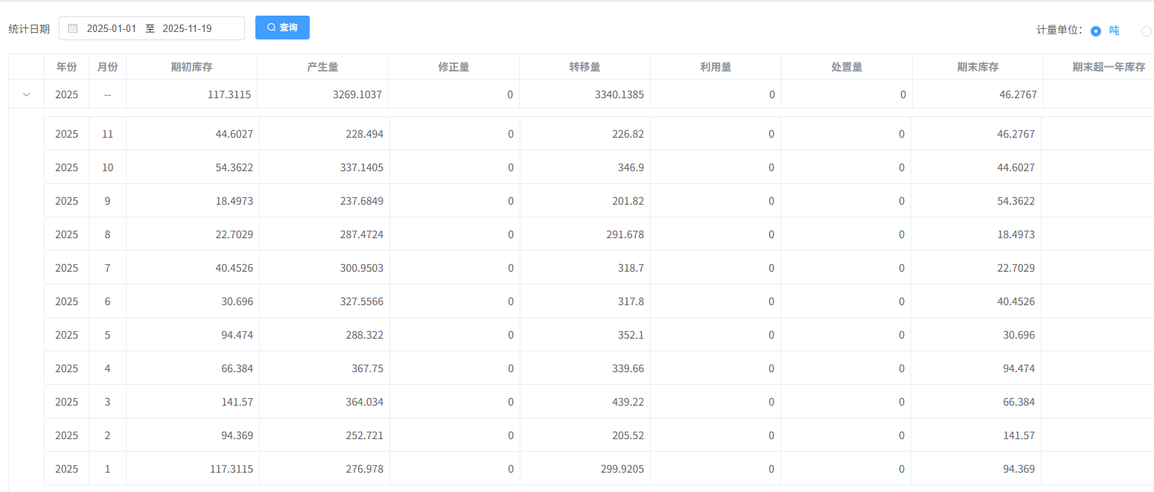Click the 期末超一年库存 column header
Screen dimensions: 1154x492
click(x=1108, y=67)
